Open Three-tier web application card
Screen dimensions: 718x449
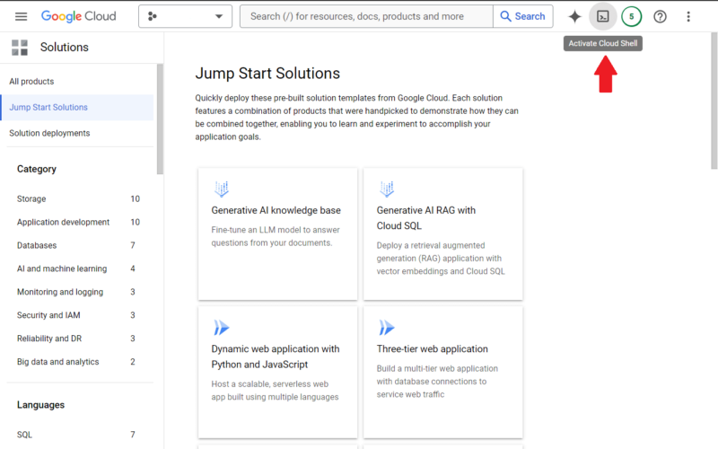[442, 373]
